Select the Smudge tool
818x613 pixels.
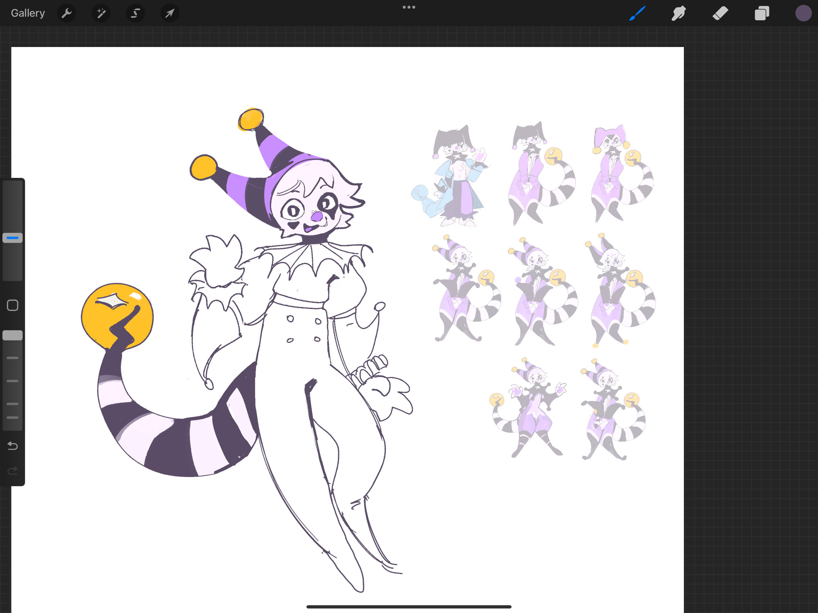click(x=679, y=13)
